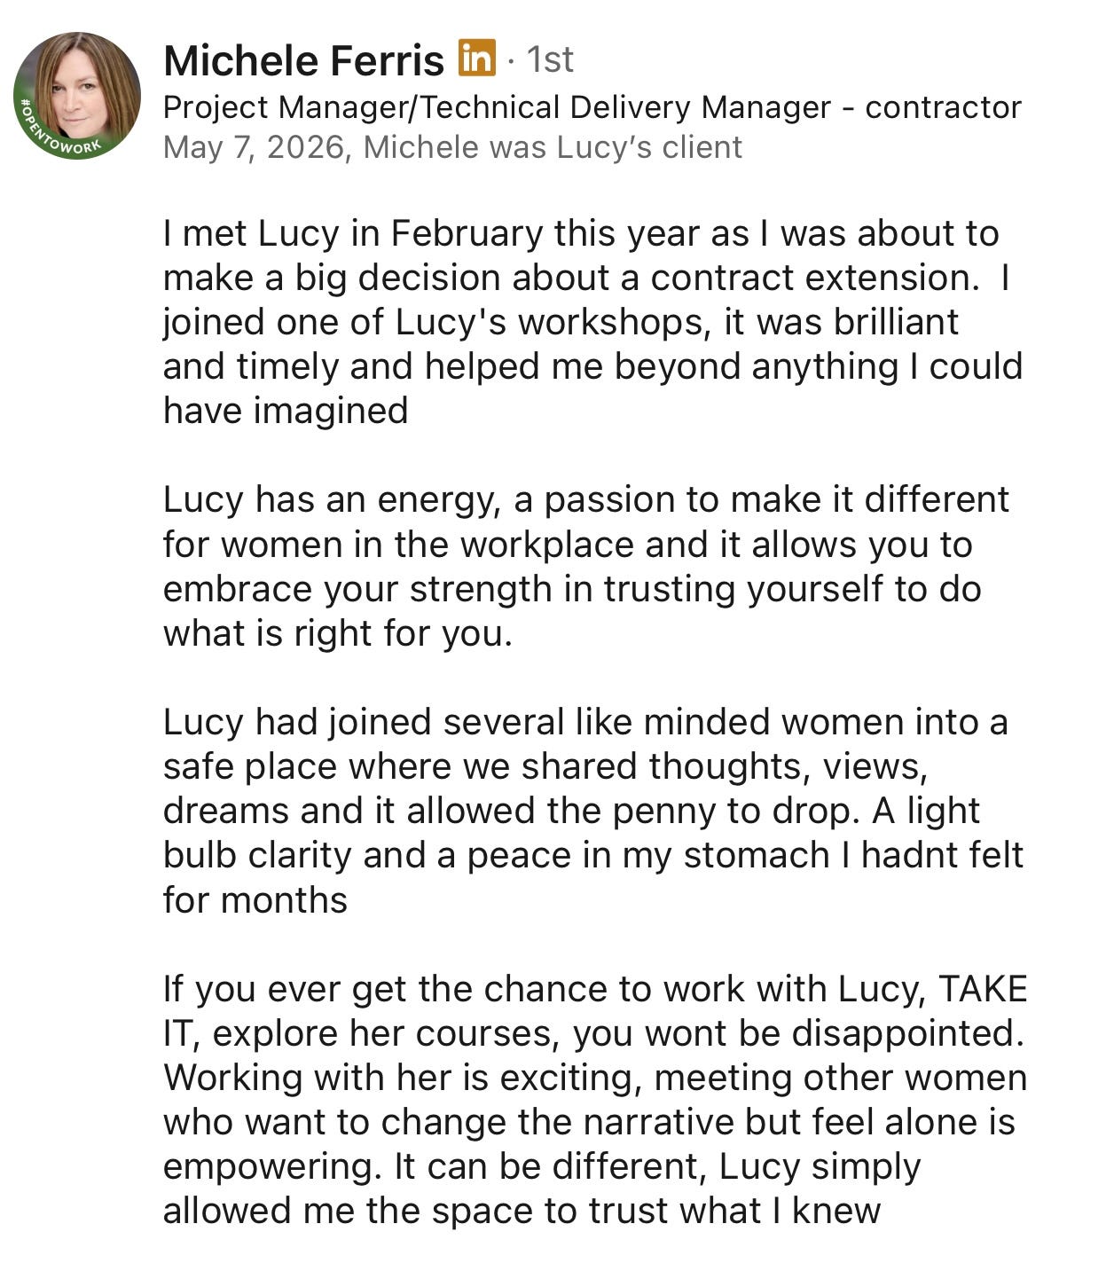This screenshot has height=1263, width=1114.
Task: Click the May 7, 2026 date line
Action: (x=452, y=147)
